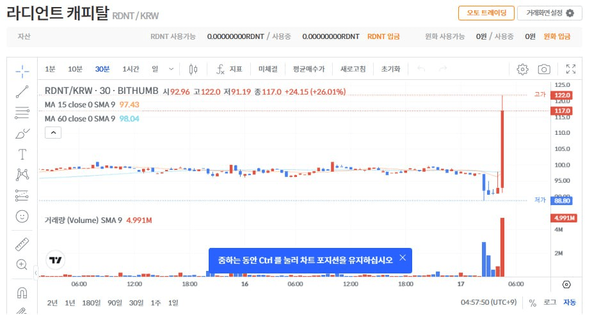Set range to 90일
The width and height of the screenshot is (601, 315).
[115, 303]
